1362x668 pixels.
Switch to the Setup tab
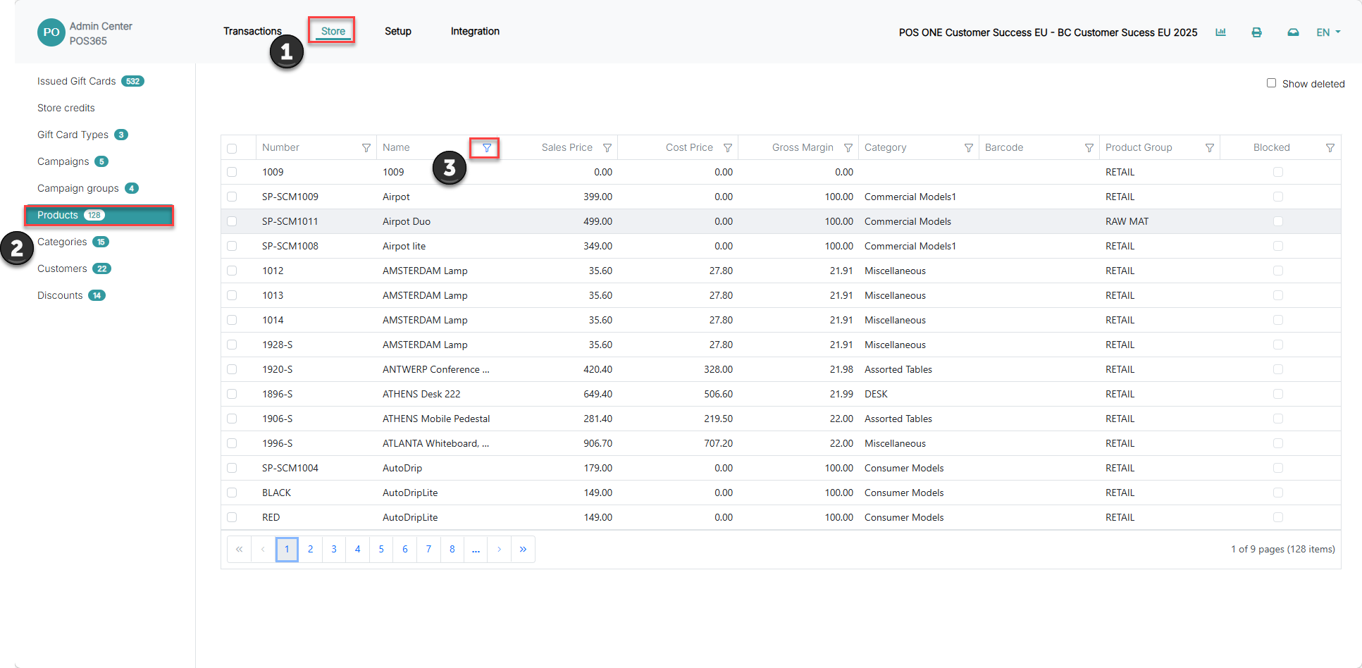point(398,31)
